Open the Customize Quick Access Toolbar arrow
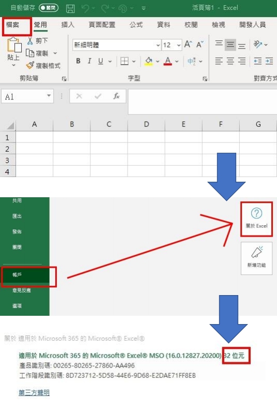The height and width of the screenshot is (410, 277). click(144, 8)
